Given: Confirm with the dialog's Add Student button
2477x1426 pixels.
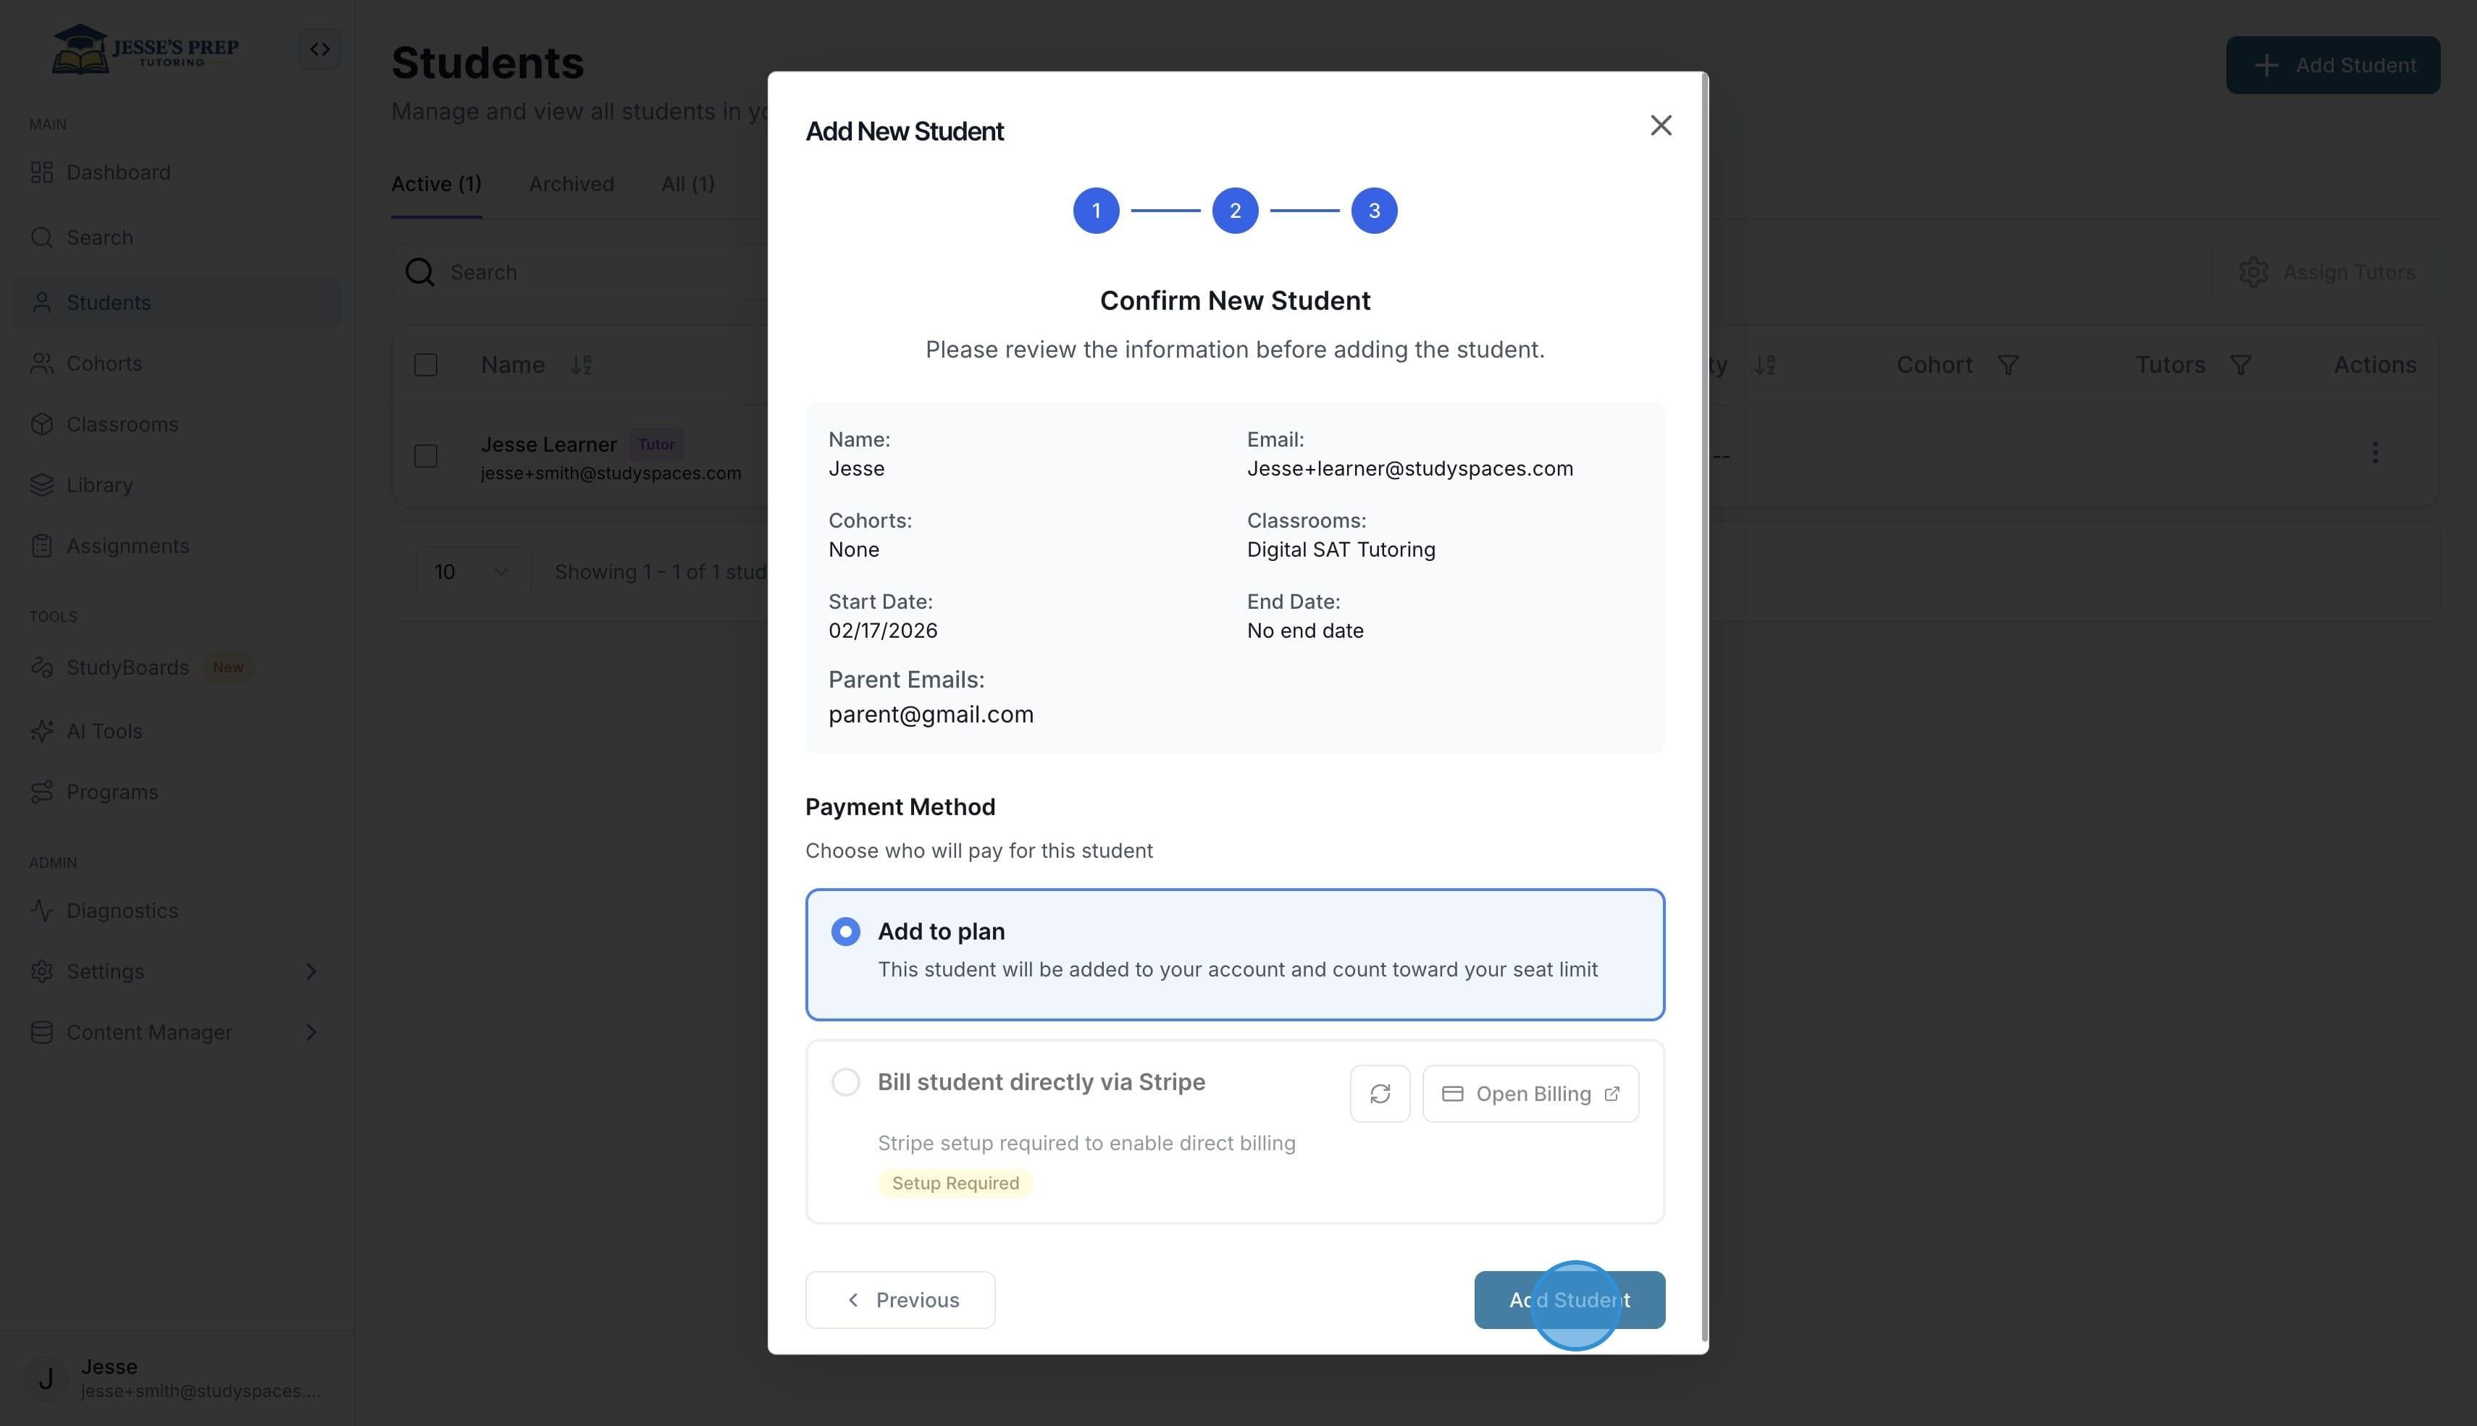Looking at the screenshot, I should (x=1569, y=1299).
